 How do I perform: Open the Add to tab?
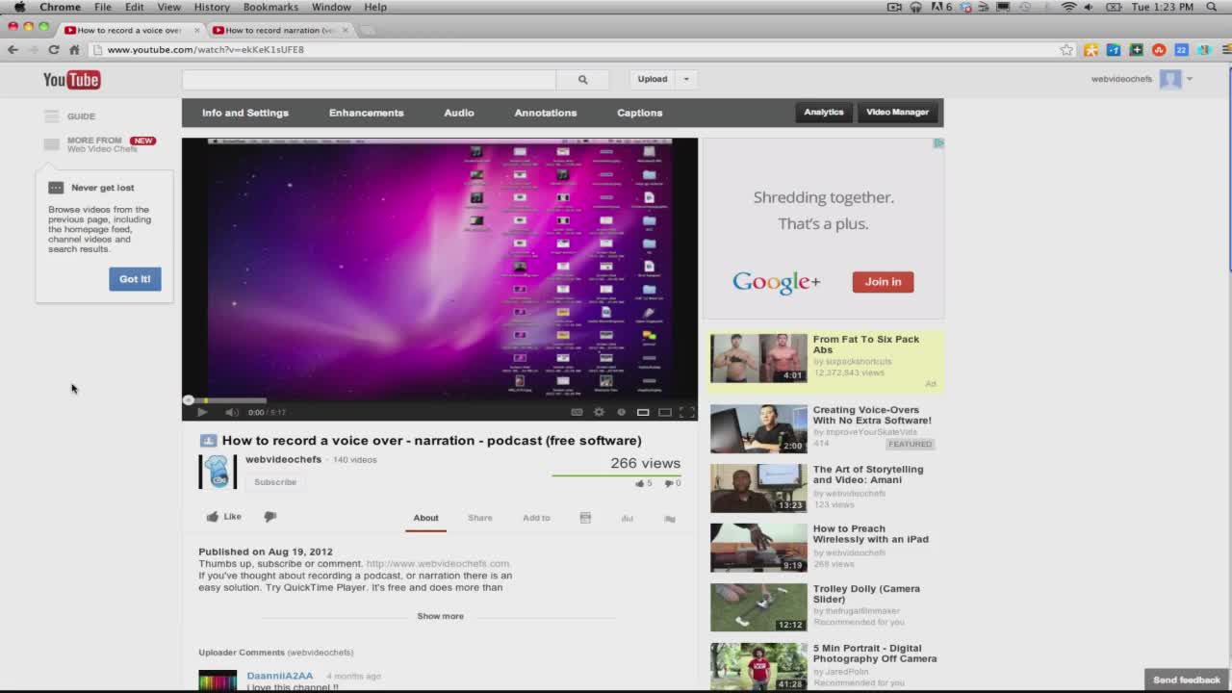[x=536, y=518]
